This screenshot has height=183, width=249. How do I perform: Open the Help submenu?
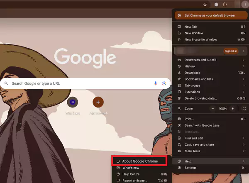click(x=211, y=161)
